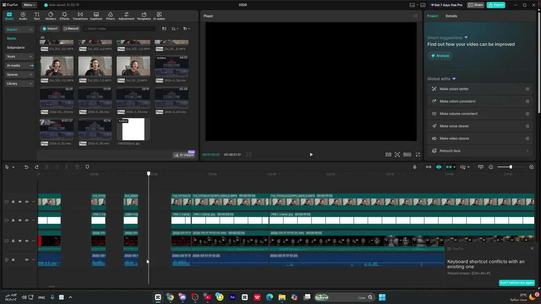The width and height of the screenshot is (541, 304).
Task: Open the preview axis dropdown in timeline toolbar
Action: pos(468,167)
